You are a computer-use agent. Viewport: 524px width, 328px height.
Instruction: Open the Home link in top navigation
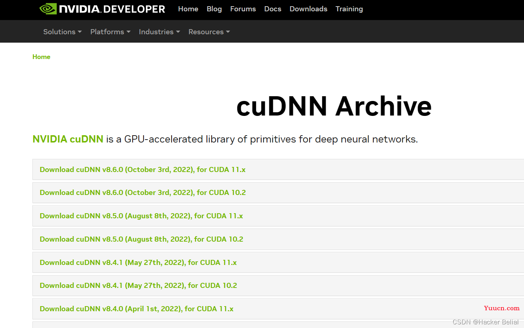coord(188,9)
